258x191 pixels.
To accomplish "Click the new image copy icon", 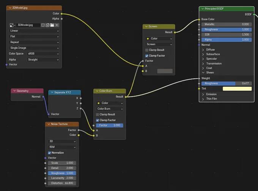I will point(47,25).
